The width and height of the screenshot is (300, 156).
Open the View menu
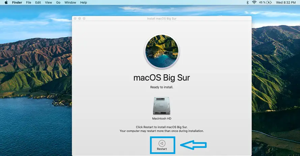pos(49,3)
